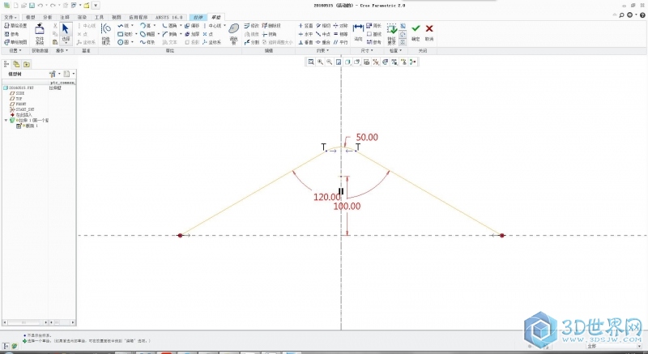
Task: Collapse the Extrude 1 (拉伸 1) tree node
Action: pyautogui.click(x=6, y=120)
